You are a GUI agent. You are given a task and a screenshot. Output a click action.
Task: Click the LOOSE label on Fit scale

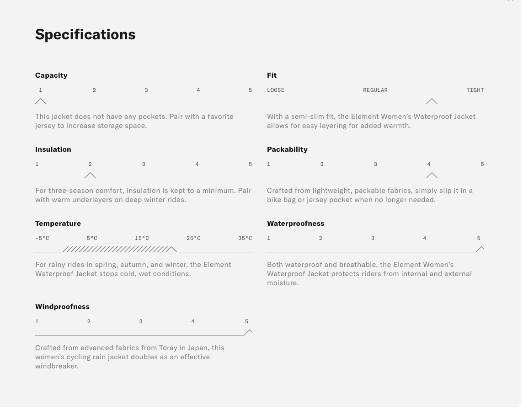click(x=276, y=90)
